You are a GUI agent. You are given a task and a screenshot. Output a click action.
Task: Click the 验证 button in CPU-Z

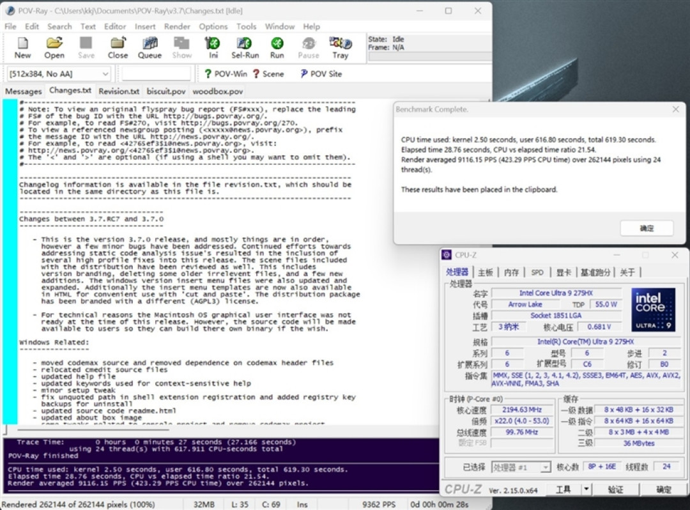coord(615,490)
